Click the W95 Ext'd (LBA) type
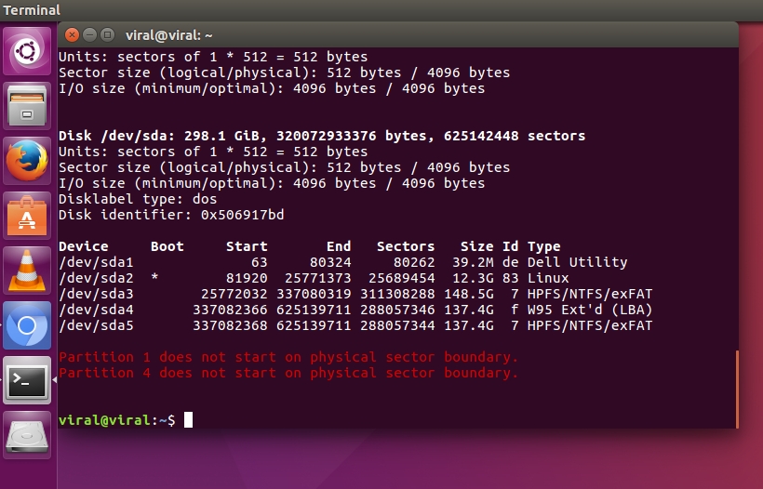Image resolution: width=763 pixels, height=489 pixels. [590, 310]
